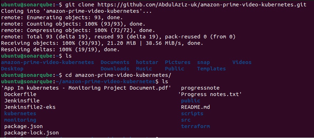This screenshot has height=138, width=314.
Task: Click the GitHub repository URL in clone command
Action: (x=203, y=5)
